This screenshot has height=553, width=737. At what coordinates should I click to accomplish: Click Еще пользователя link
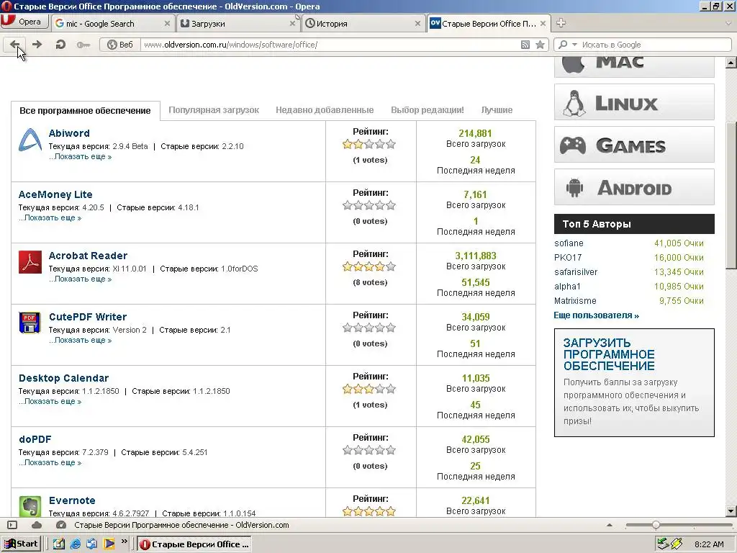597,315
